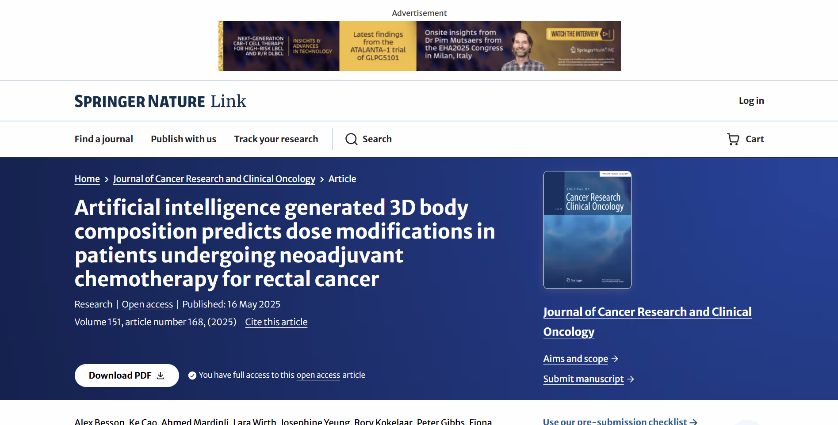This screenshot has height=425, width=838.
Task: Click author name Lara Wirth
Action: click(x=254, y=422)
